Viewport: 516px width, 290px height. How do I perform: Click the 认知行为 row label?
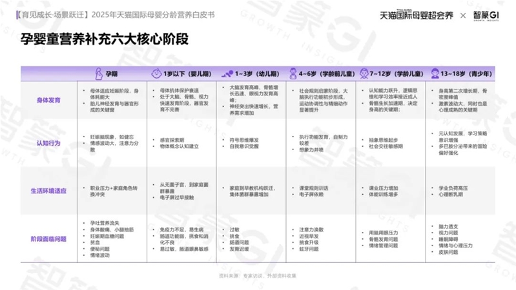[x=48, y=143]
